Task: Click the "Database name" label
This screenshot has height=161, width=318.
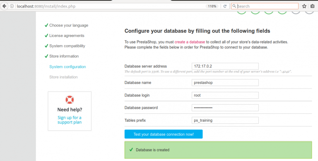Action: (x=138, y=82)
